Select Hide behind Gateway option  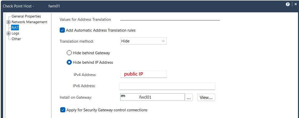69,53
